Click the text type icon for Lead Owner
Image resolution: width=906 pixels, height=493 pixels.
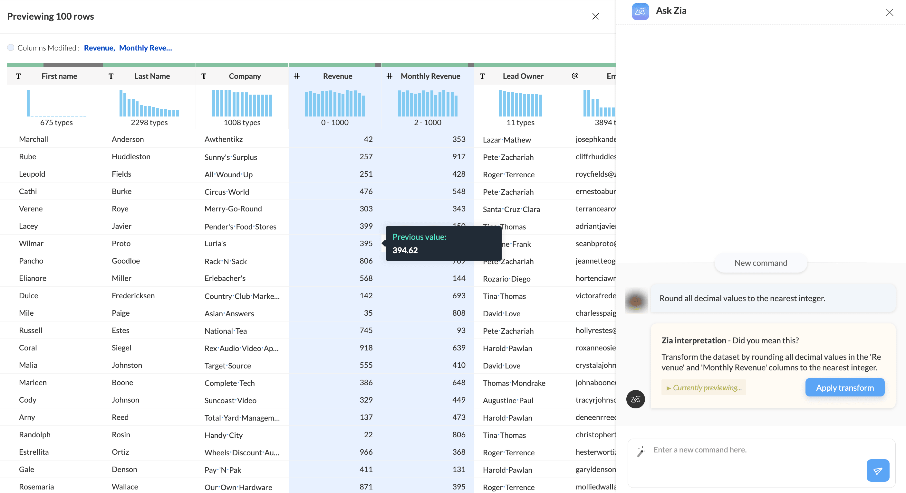coord(482,76)
